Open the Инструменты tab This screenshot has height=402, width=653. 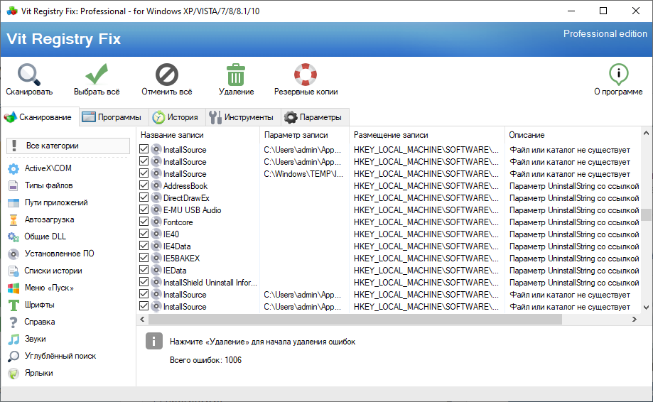pyautogui.click(x=242, y=117)
